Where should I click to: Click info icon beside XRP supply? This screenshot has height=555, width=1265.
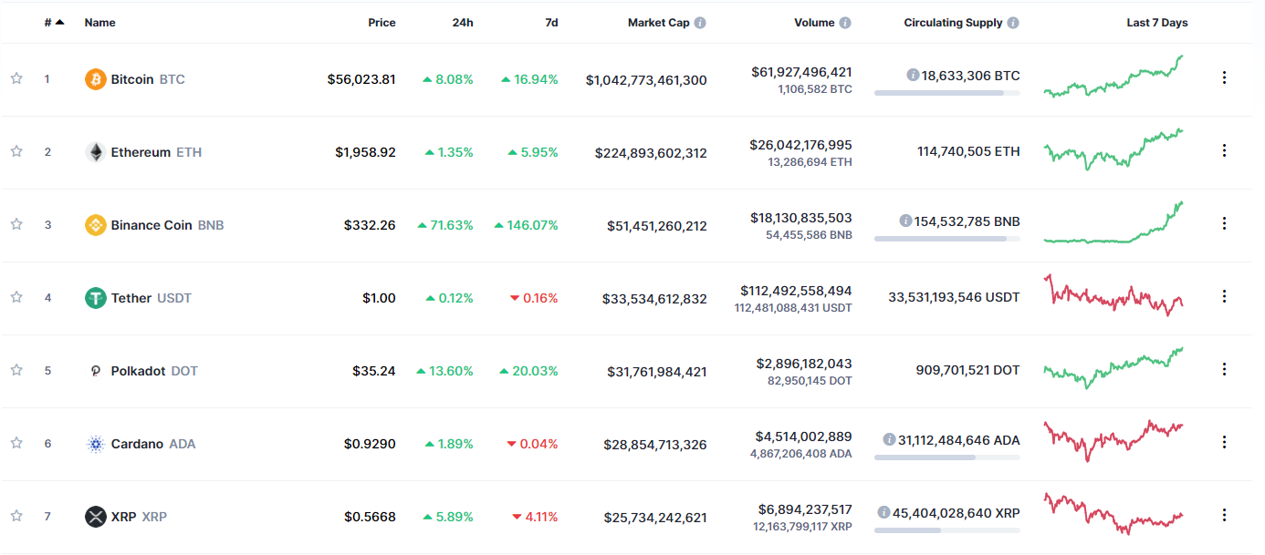(x=883, y=513)
